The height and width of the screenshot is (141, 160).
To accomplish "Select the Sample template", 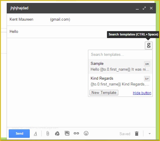I will (120, 66).
